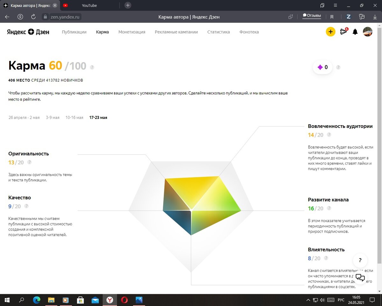
Task: Open the Публикации section
Action: (74, 32)
